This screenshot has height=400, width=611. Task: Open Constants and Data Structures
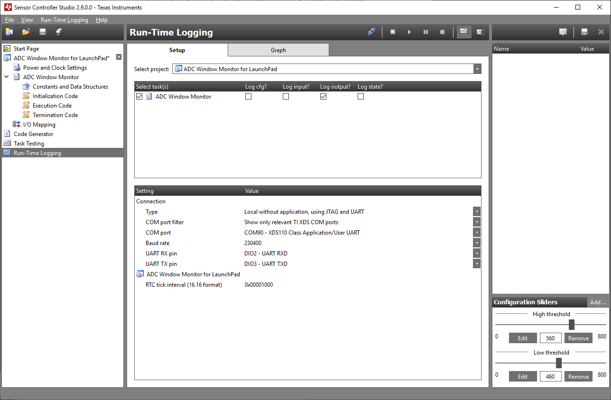click(x=70, y=86)
